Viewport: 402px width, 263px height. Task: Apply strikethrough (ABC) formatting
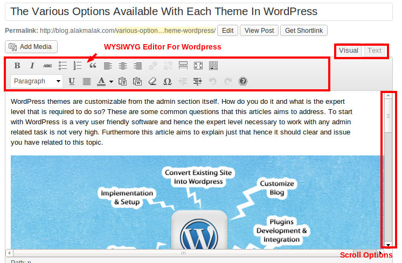(47, 66)
